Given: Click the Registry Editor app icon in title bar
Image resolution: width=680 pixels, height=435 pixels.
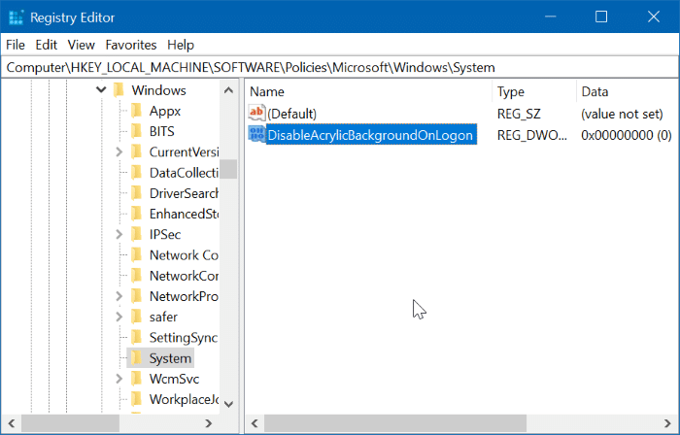Looking at the screenshot, I should click(17, 17).
